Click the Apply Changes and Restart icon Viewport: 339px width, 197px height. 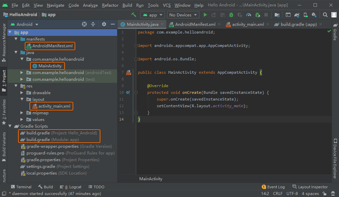click(x=214, y=15)
